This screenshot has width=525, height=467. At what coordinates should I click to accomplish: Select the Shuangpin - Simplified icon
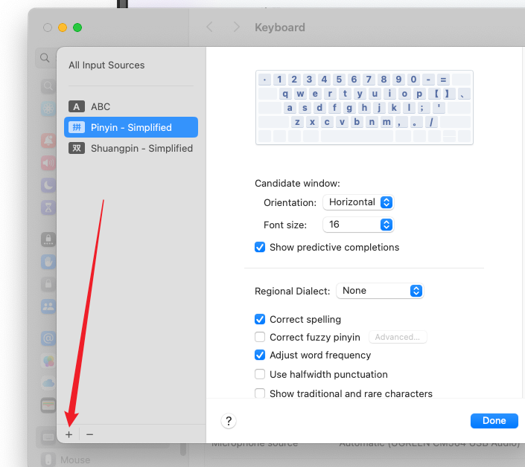(x=77, y=148)
